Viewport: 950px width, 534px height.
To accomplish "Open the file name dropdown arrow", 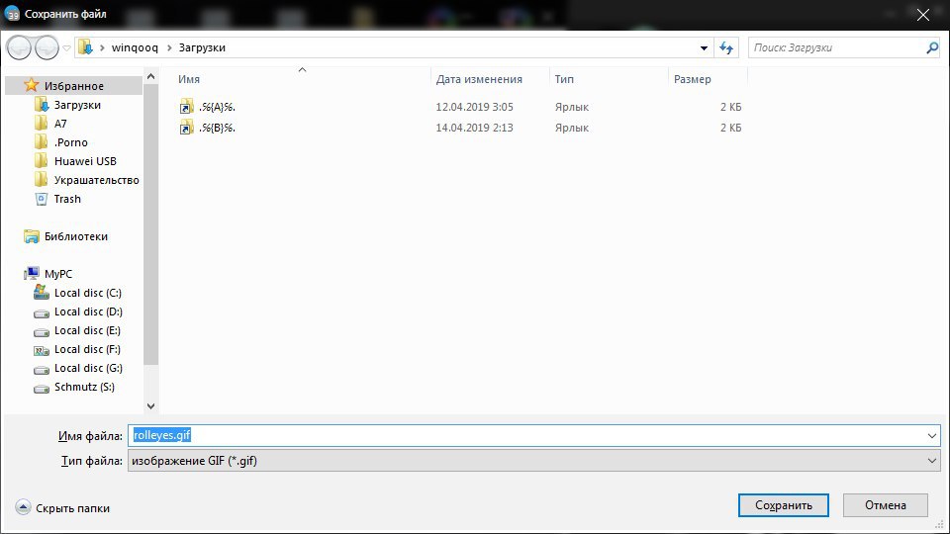I will [x=932, y=435].
